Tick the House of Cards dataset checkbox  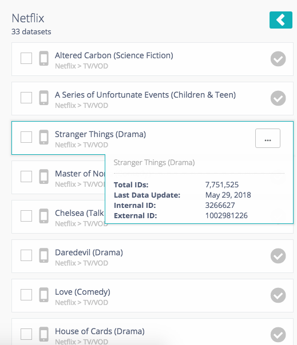point(26,334)
